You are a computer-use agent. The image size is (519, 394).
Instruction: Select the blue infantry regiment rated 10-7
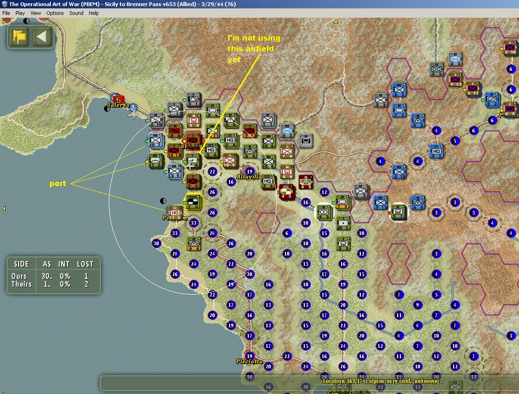[x=155, y=140]
